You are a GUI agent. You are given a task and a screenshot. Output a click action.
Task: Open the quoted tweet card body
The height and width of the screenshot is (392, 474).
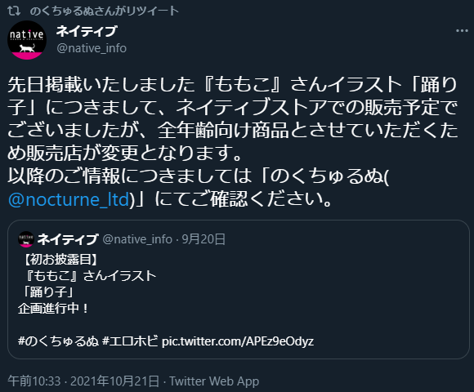(x=238, y=289)
